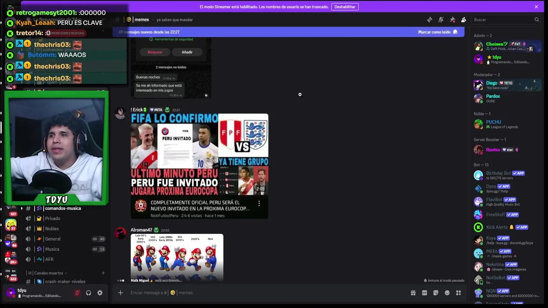Open member Ravisa in Server Booster list
This screenshot has height=308, width=548.
tap(508, 150)
